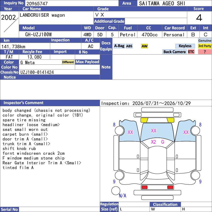The height and width of the screenshot is (212, 212).
Task: Click the yellow 3rd Party badge
Action: (x=205, y=46)
